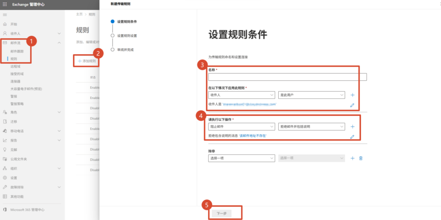Click the pencil edit icon for 收件人 condition
This screenshot has height=220, width=441.
(x=352, y=105)
